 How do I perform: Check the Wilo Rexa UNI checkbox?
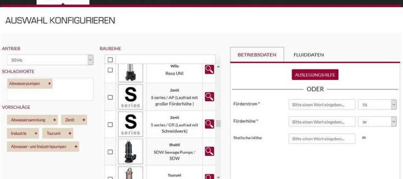[x=110, y=69]
